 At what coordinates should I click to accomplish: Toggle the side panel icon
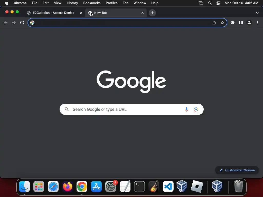(241, 23)
